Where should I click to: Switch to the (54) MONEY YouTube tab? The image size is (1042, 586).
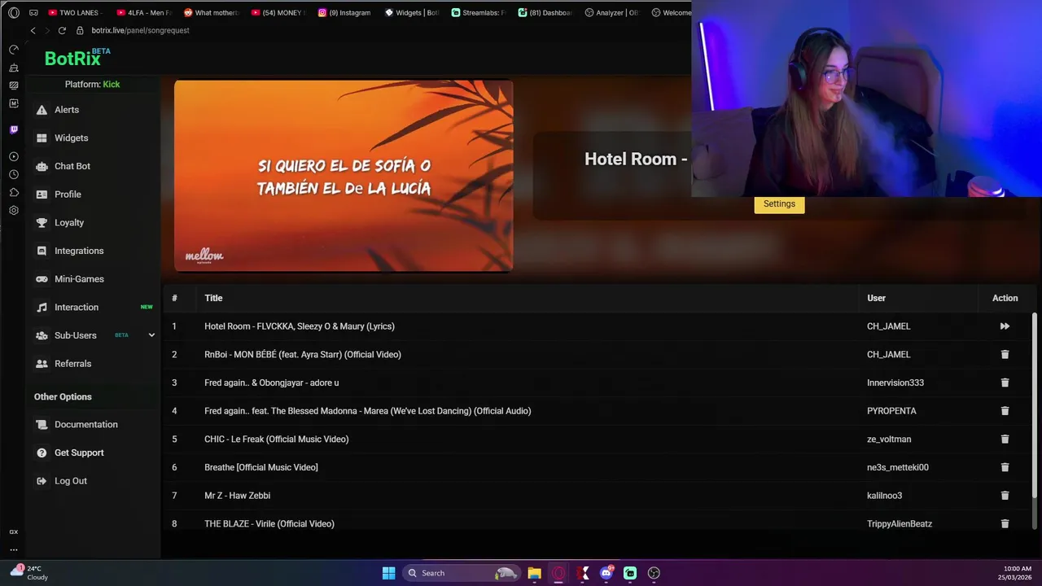pyautogui.click(x=278, y=13)
